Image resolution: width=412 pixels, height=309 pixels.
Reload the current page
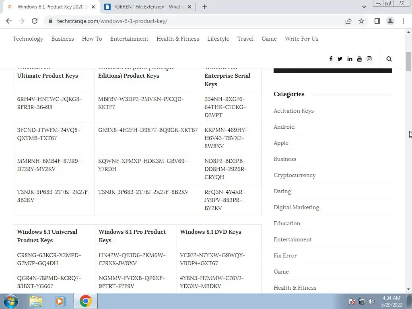35,21
